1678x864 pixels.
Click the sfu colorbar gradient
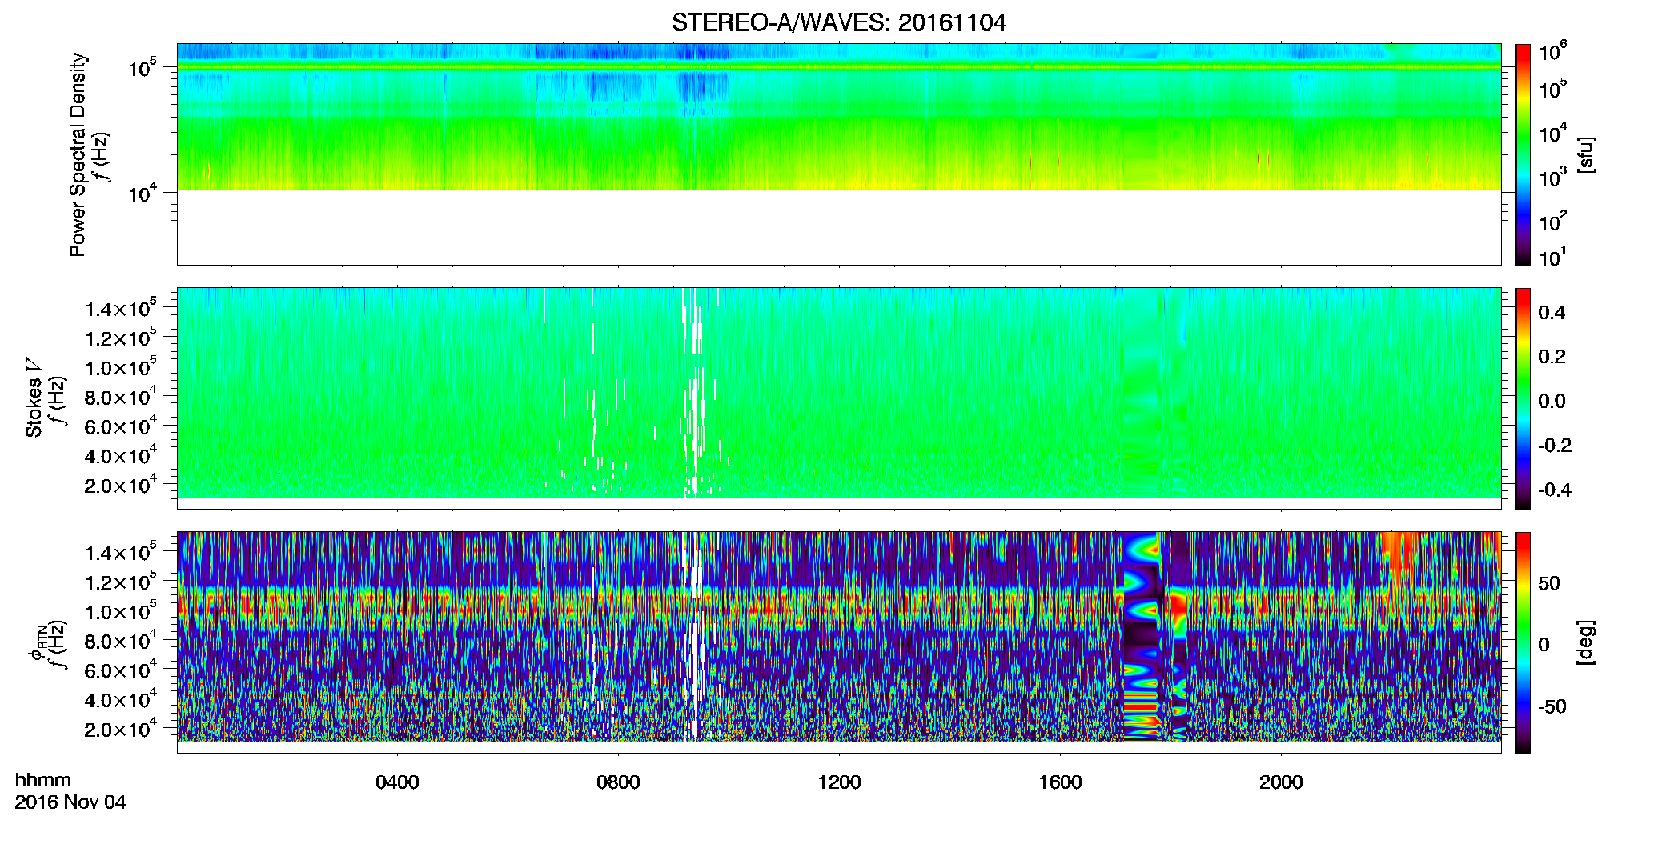[1523, 154]
